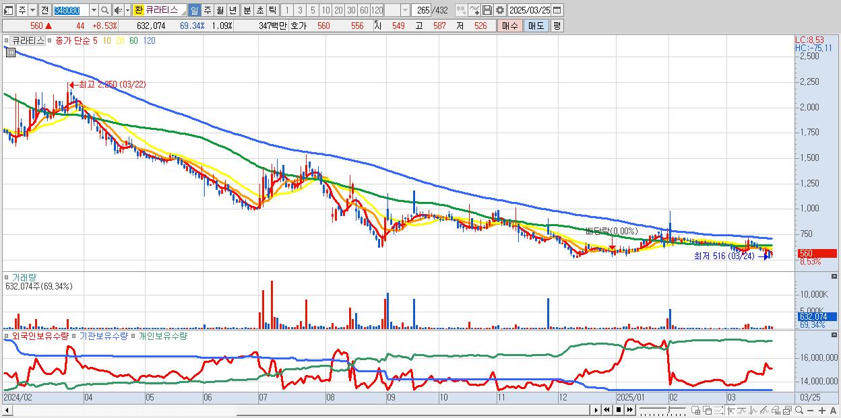841x418 pixels.
Task: Click the 큐라티스 legend label on chart
Action: tap(28, 40)
